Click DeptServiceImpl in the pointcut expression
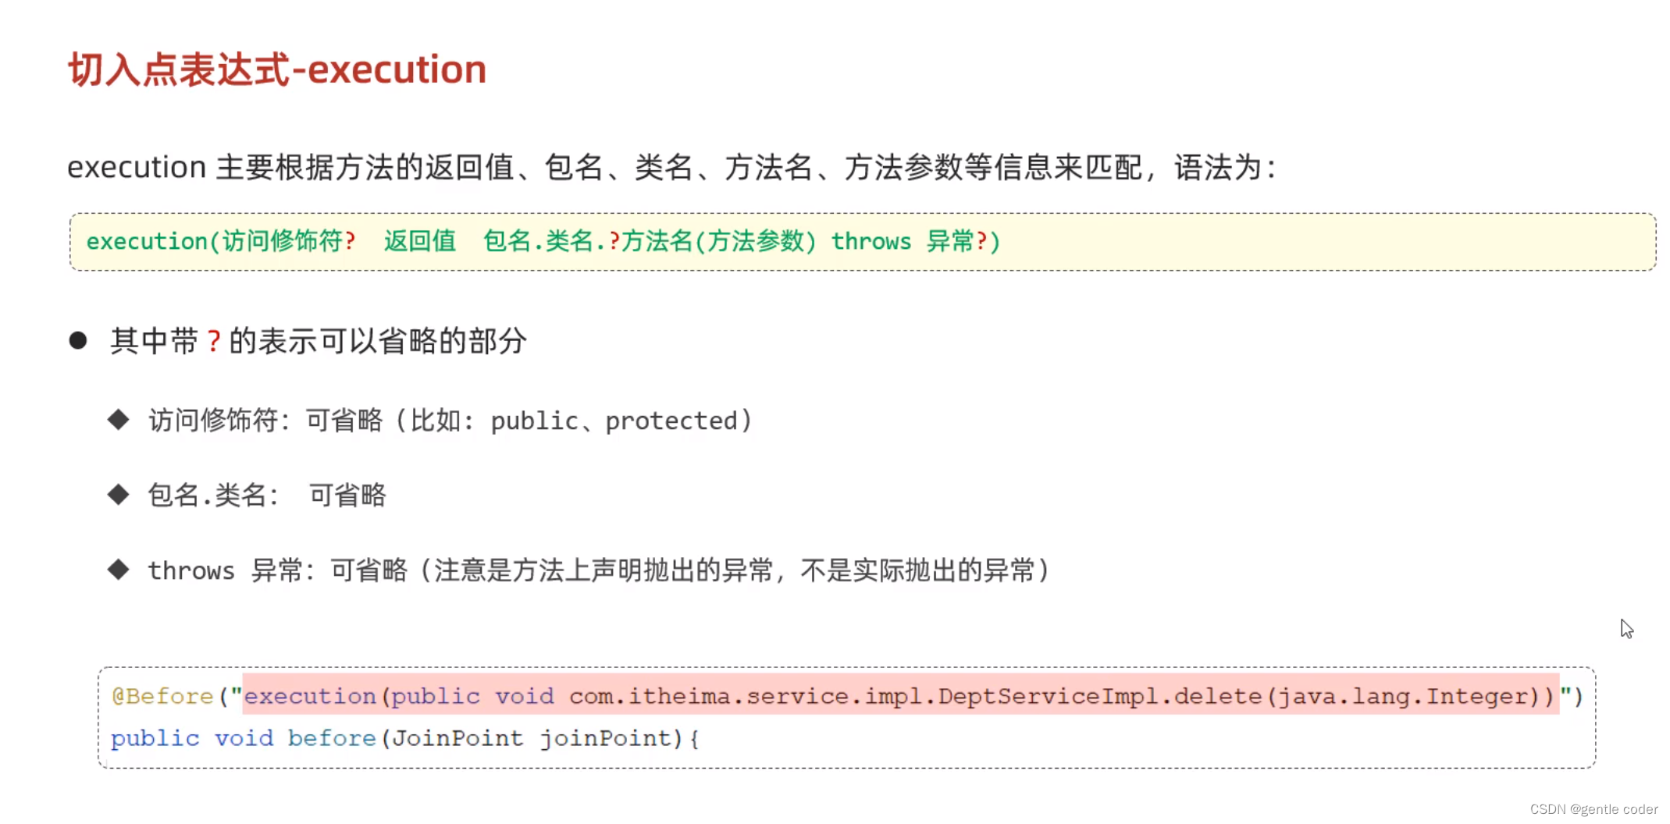The image size is (1670, 824). [1048, 696]
